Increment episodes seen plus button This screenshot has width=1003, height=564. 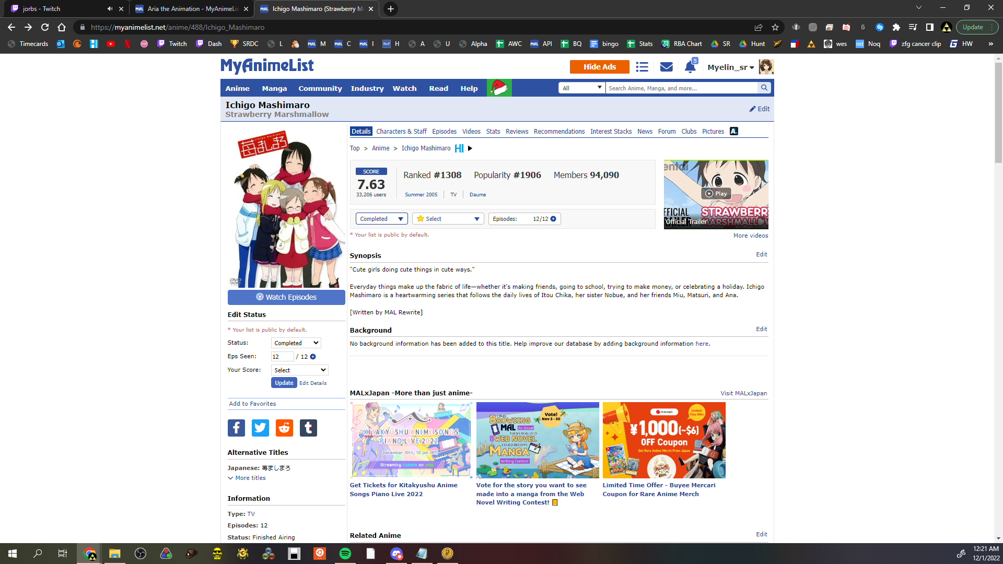pos(313,357)
